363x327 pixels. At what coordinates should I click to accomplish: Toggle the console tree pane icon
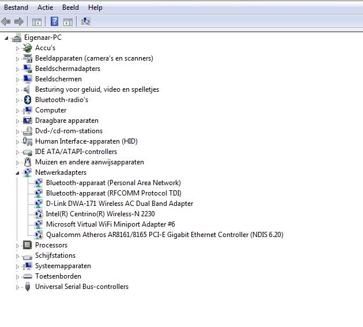coord(37,22)
